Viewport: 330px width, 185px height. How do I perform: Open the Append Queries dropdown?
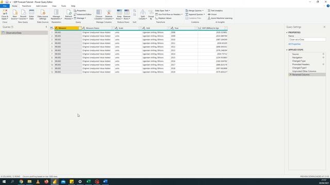[x=195, y=14]
